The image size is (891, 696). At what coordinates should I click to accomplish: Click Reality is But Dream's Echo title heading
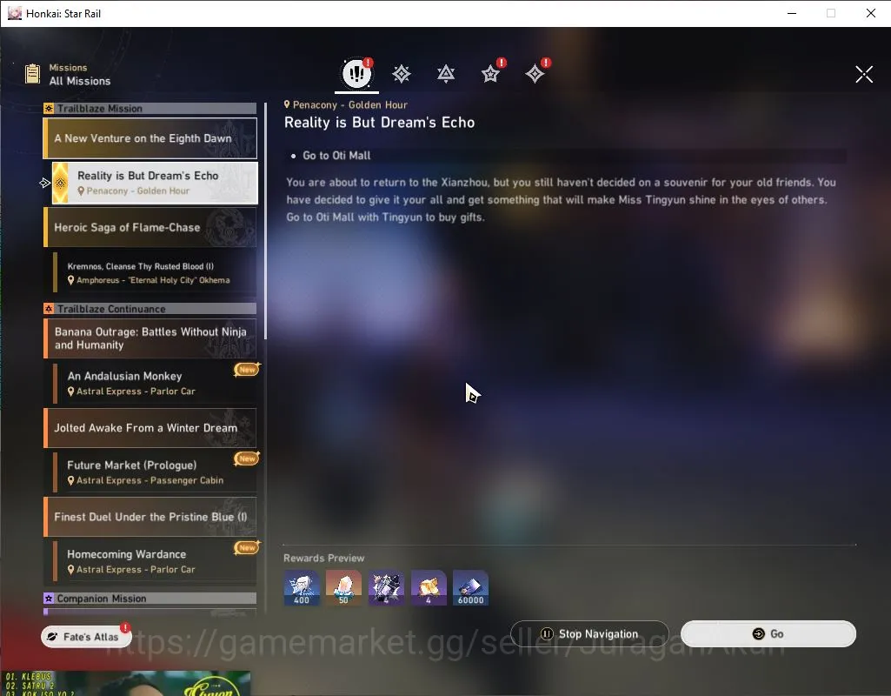pos(380,123)
